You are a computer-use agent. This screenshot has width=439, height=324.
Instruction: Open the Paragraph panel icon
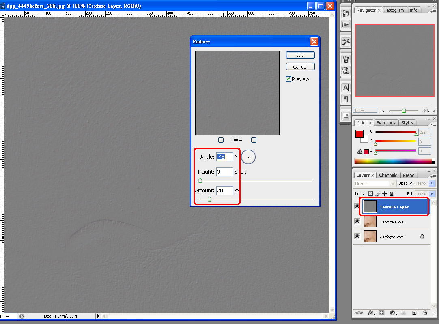point(346,99)
